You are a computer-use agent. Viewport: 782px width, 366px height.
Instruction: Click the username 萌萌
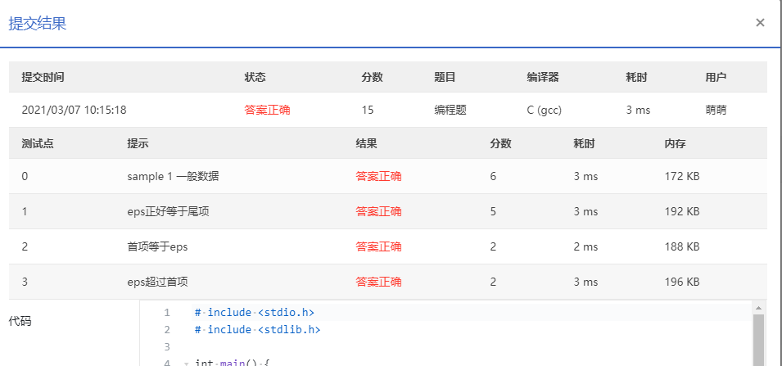[x=716, y=111]
